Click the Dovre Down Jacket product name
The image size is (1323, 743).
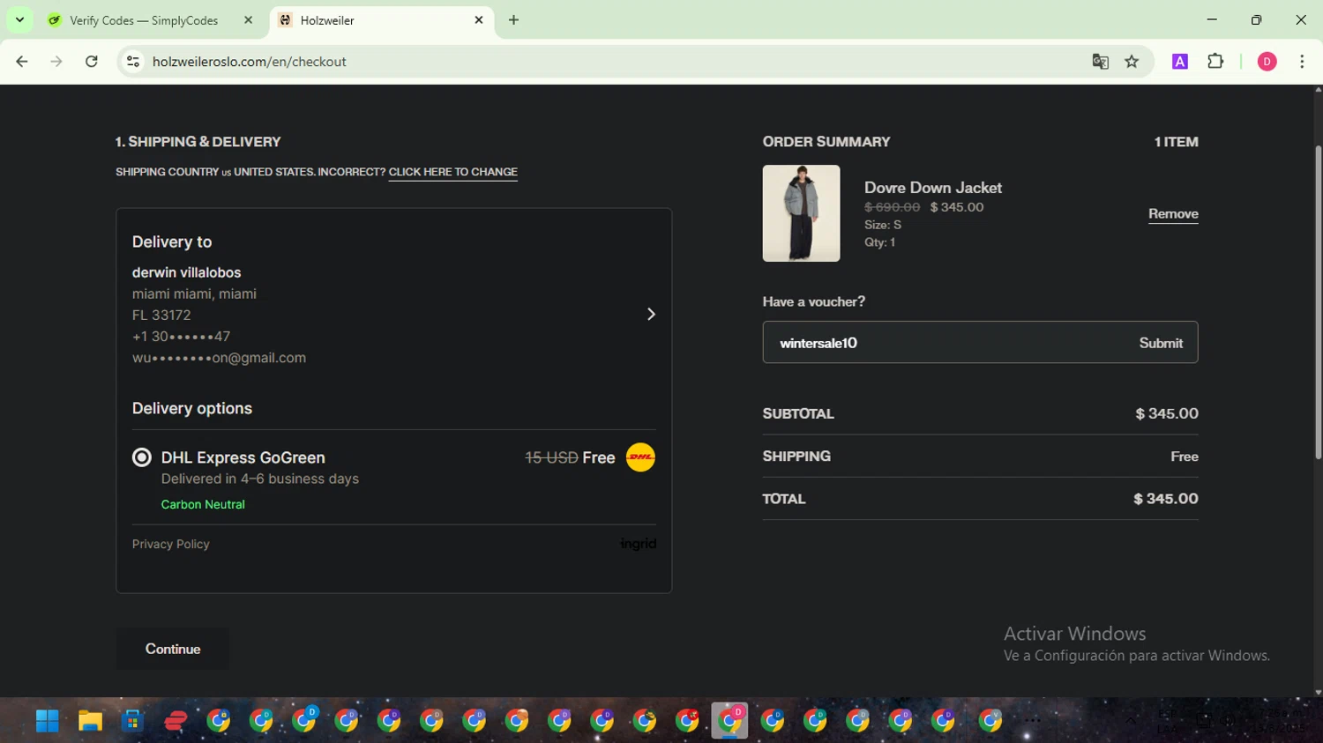(x=932, y=188)
